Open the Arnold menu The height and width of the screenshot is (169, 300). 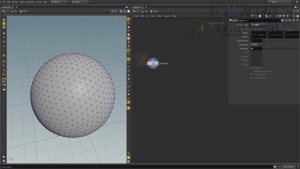tap(38, 2)
